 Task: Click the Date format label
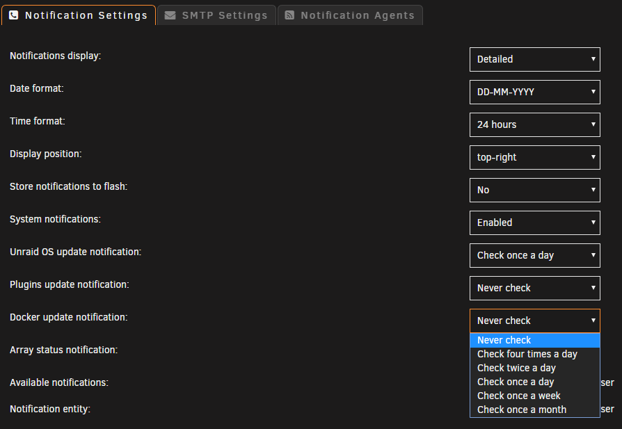[x=37, y=88]
